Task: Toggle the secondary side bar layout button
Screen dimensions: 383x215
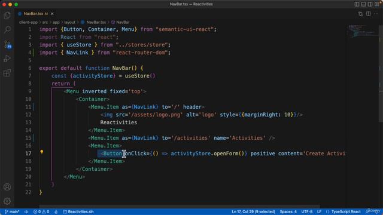Action: (x=370, y=4)
